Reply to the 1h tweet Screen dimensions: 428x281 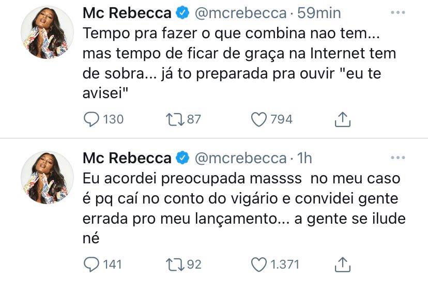click(x=91, y=264)
